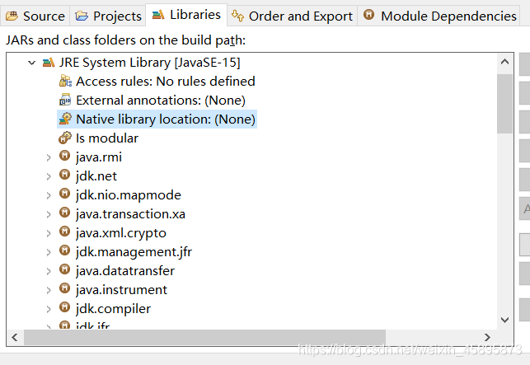This screenshot has height=365, width=530.
Task: Click the vertical scrollbar down arrow
Action: [x=504, y=320]
